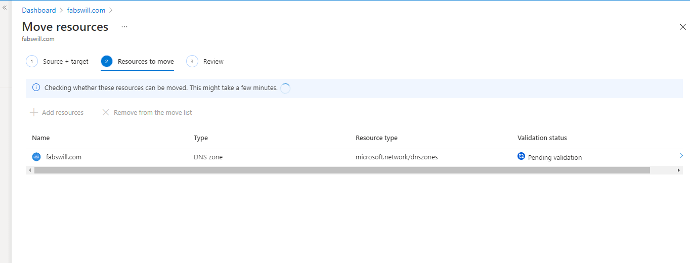Collapse the left sidebar with double chevron
690x263 pixels.
[5, 8]
